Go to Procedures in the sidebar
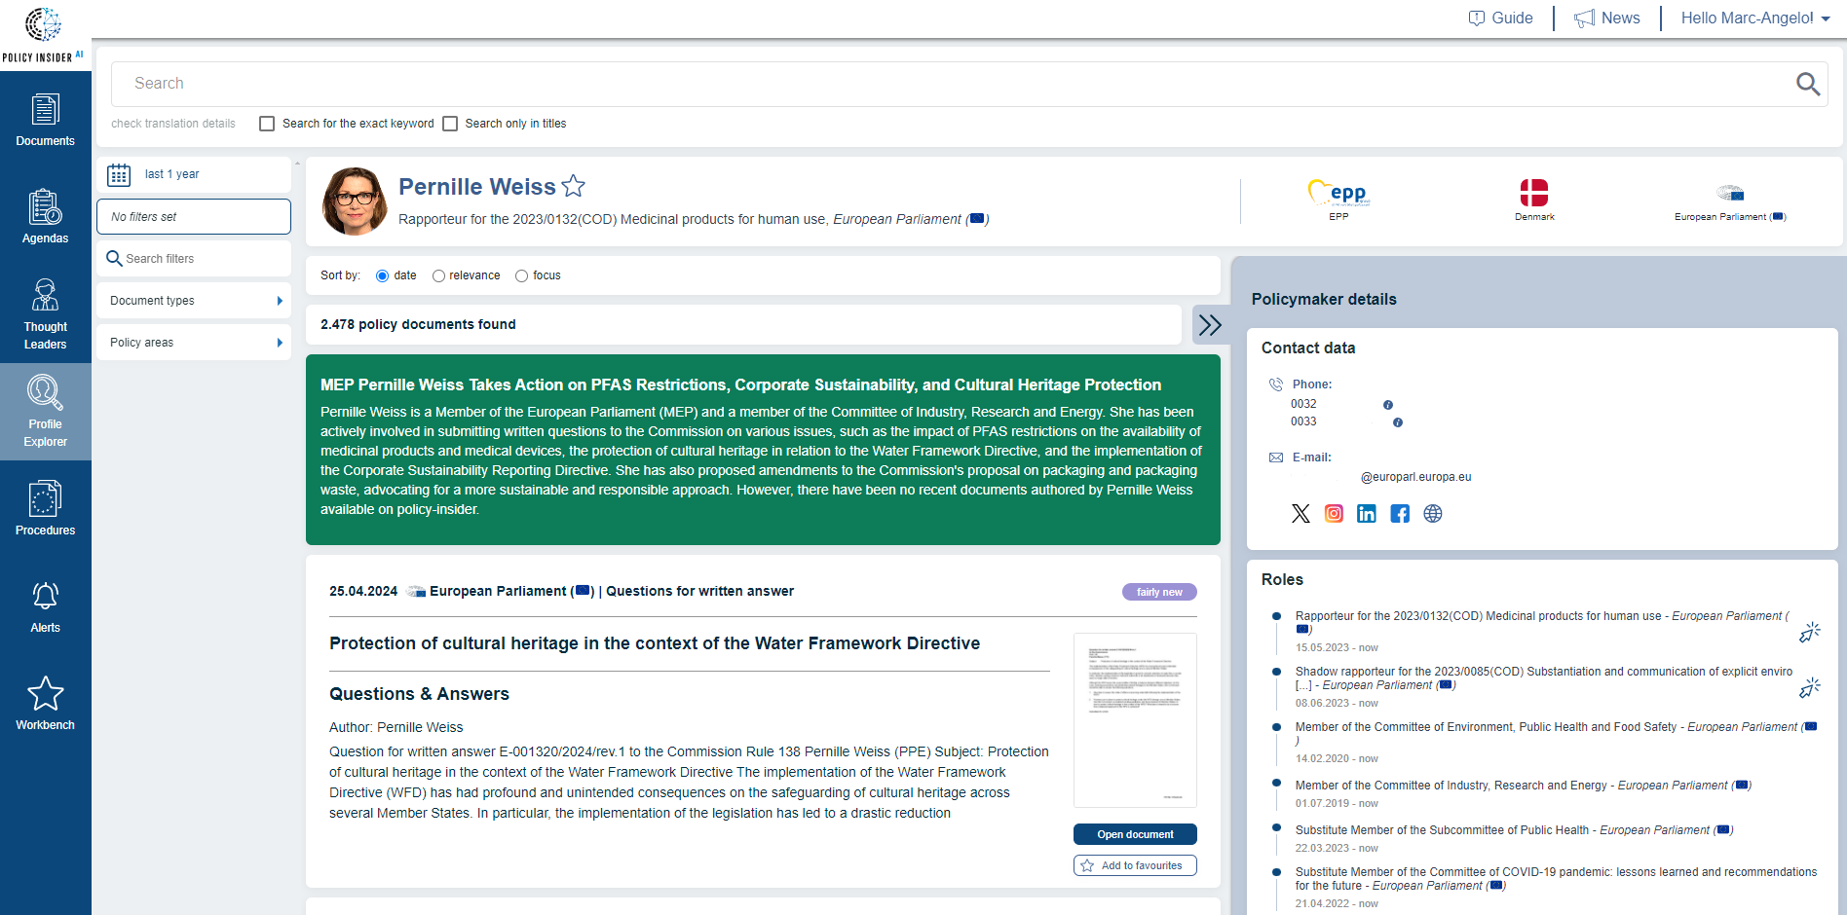Viewport: 1847px width, 915px height. click(x=46, y=509)
